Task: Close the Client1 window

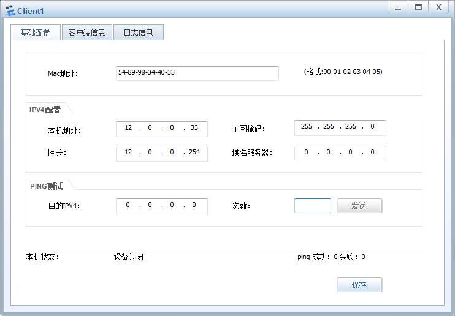Action: point(439,7)
